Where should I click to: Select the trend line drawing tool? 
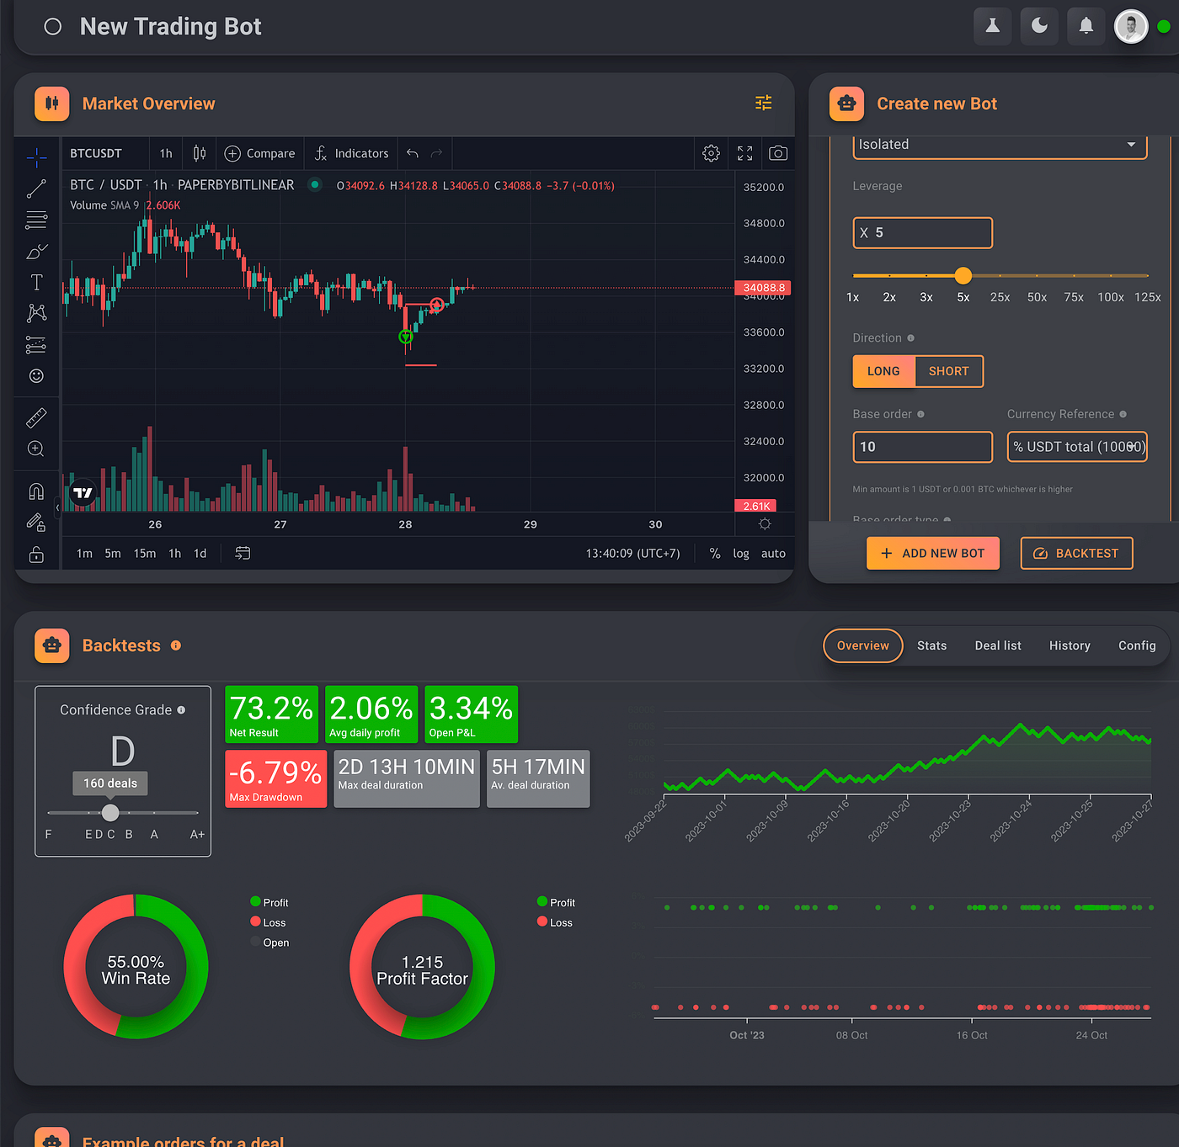36,189
